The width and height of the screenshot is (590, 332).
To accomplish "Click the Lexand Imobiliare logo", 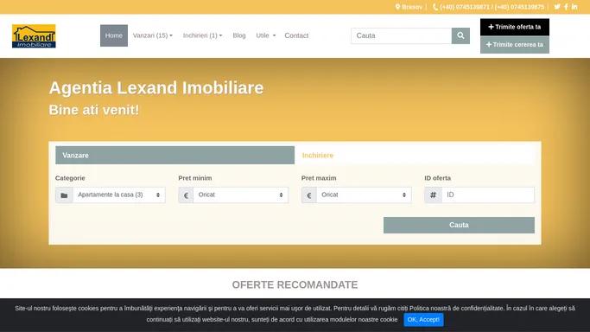I will 34,36.
